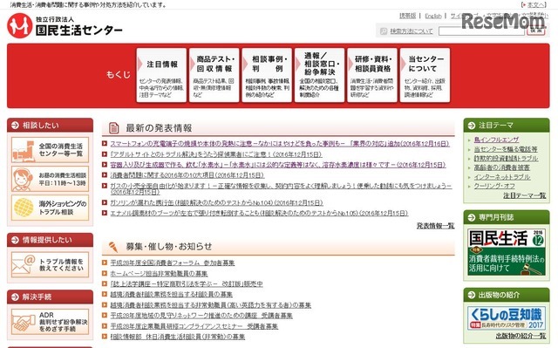Click the 最新の発表情報 document icon
The height and width of the screenshot is (348, 558).
point(113,127)
